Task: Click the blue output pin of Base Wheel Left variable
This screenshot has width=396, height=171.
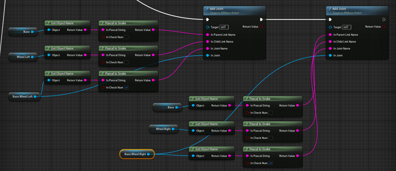Action: pyautogui.click(x=35, y=97)
